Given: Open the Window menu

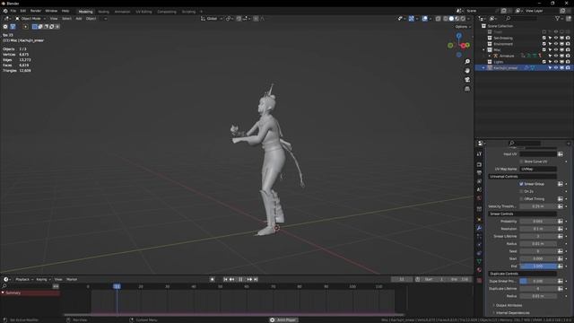Looking at the screenshot, I should [51, 11].
